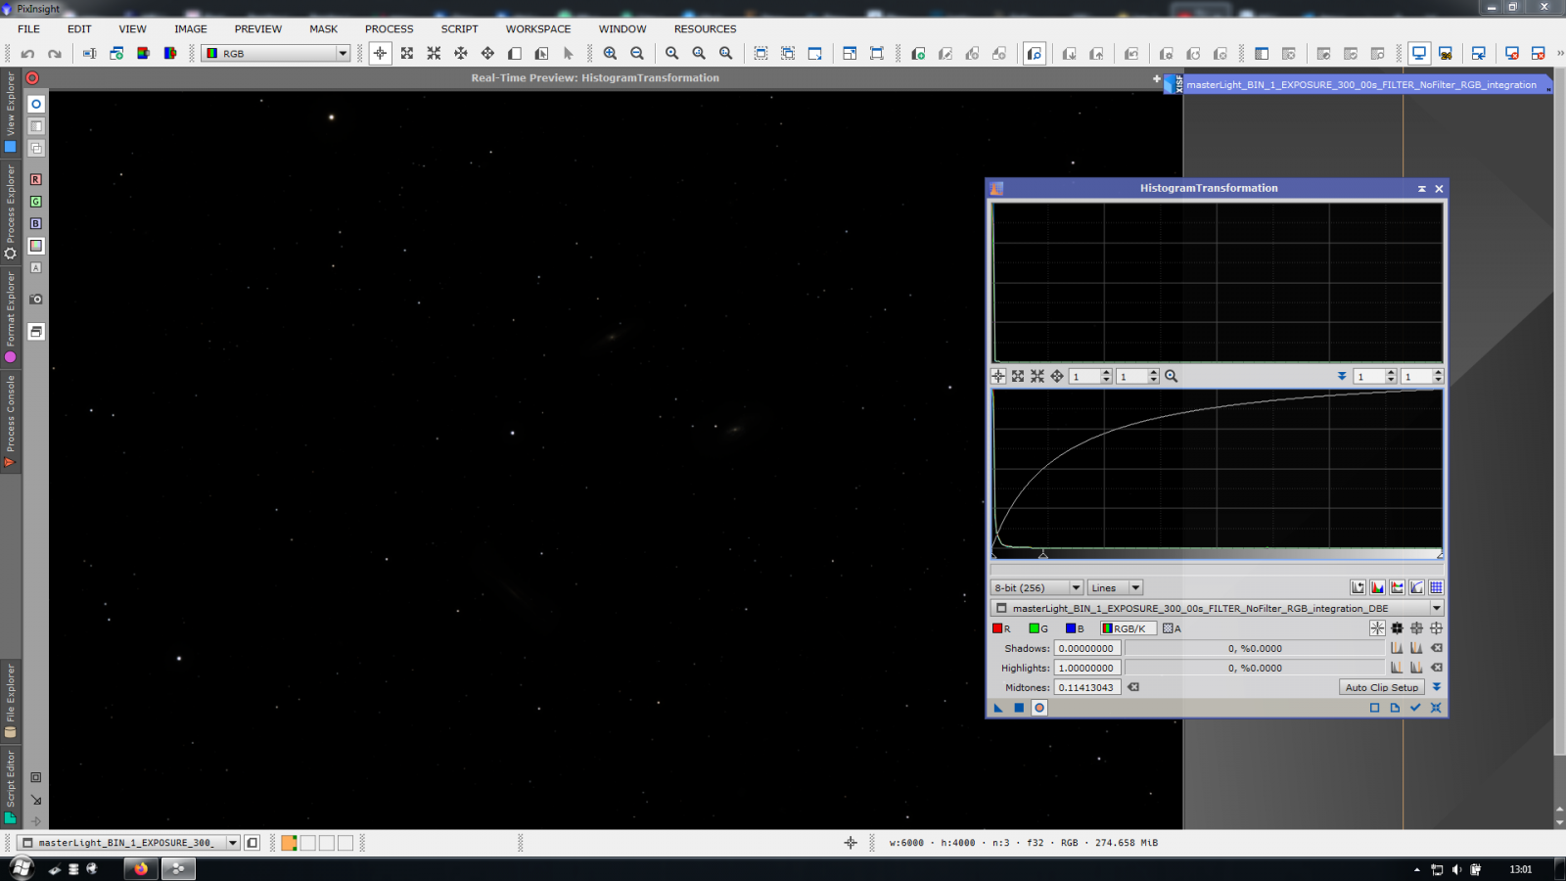Toggle R channel display in preview sidebar
Image resolution: width=1566 pixels, height=881 pixels.
click(x=36, y=180)
